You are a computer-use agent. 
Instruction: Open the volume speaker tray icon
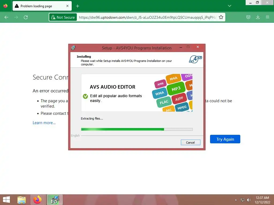tap(249, 200)
